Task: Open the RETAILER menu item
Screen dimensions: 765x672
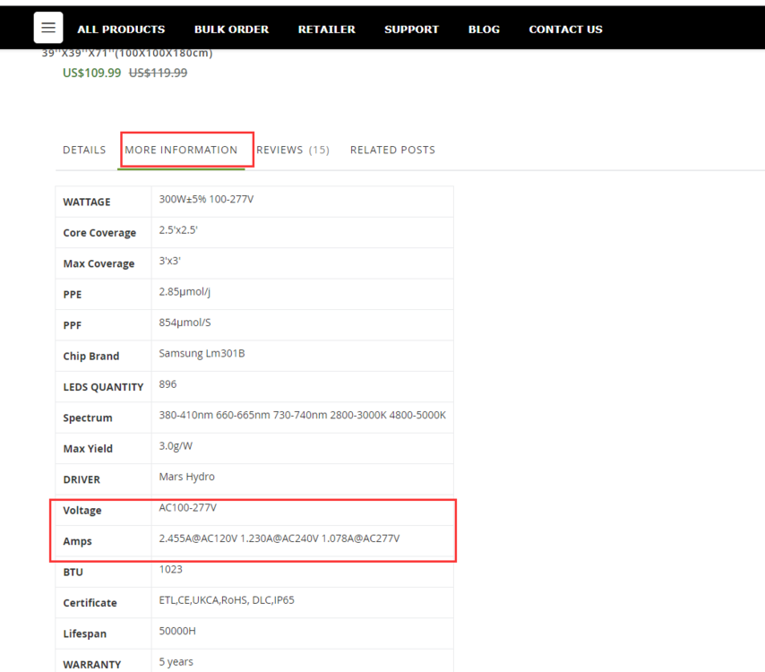Action: coord(326,30)
